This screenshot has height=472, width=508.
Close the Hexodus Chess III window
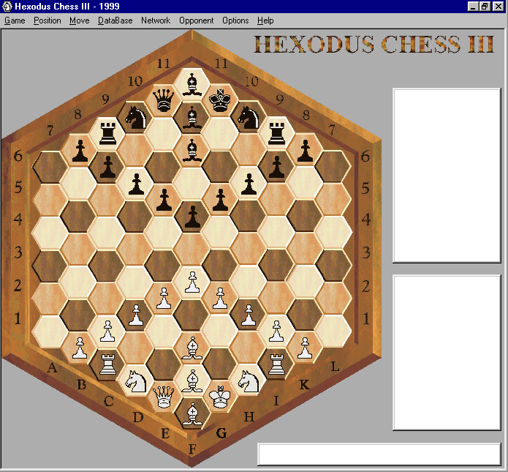click(498, 6)
